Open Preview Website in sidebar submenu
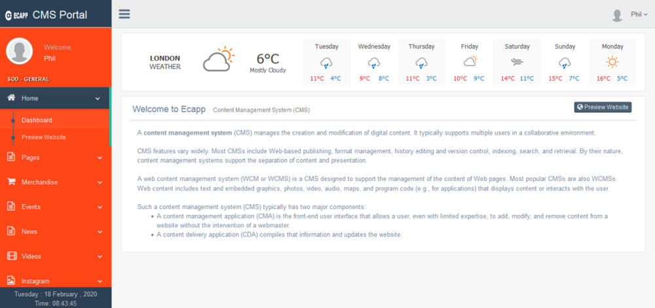The image size is (655, 308). click(43, 137)
